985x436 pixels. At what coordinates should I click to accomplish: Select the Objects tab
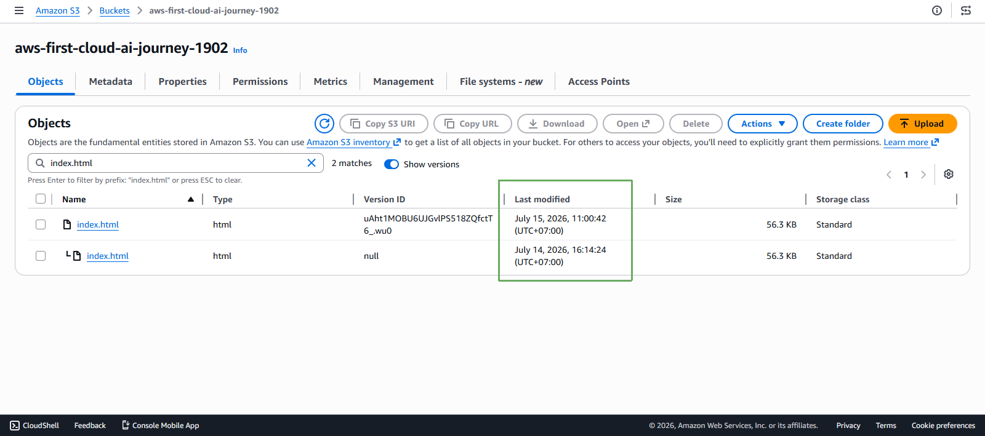tap(46, 82)
